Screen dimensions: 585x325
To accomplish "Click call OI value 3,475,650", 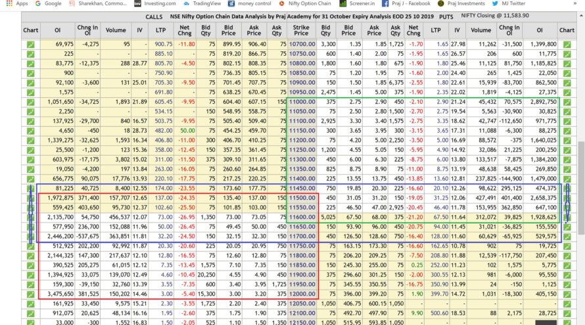I will (x=60, y=294).
